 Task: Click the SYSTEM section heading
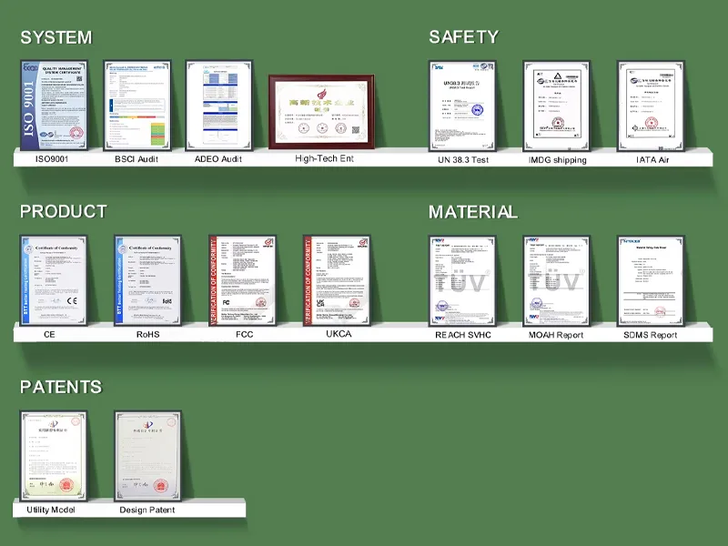click(56, 37)
